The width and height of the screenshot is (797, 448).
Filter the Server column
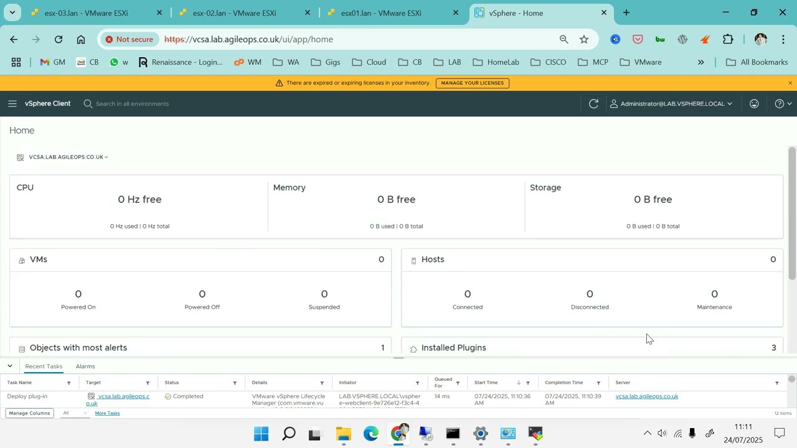pos(777,383)
